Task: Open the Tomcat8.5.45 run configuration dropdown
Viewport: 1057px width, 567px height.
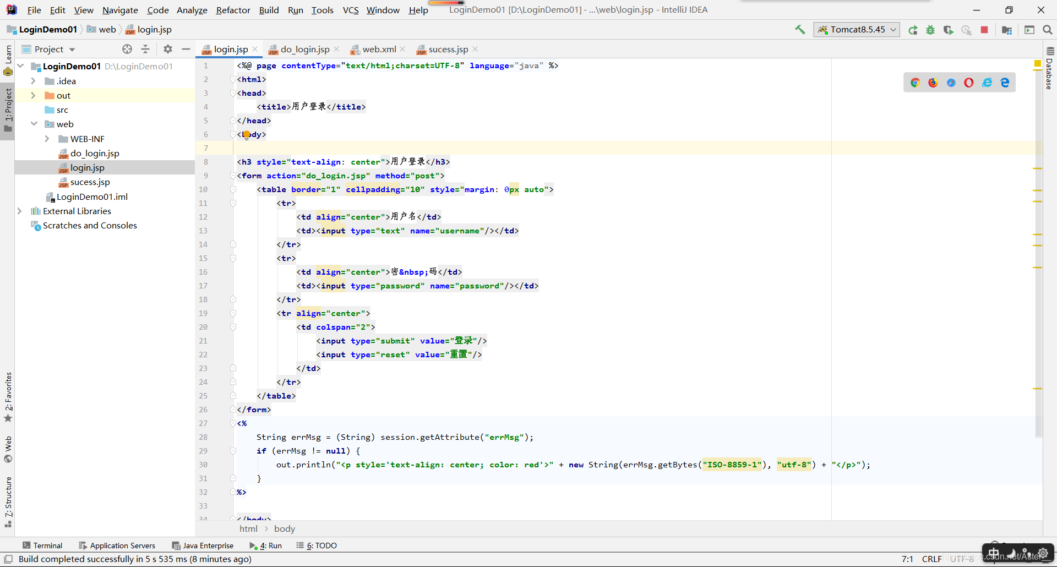Action: click(x=857, y=30)
